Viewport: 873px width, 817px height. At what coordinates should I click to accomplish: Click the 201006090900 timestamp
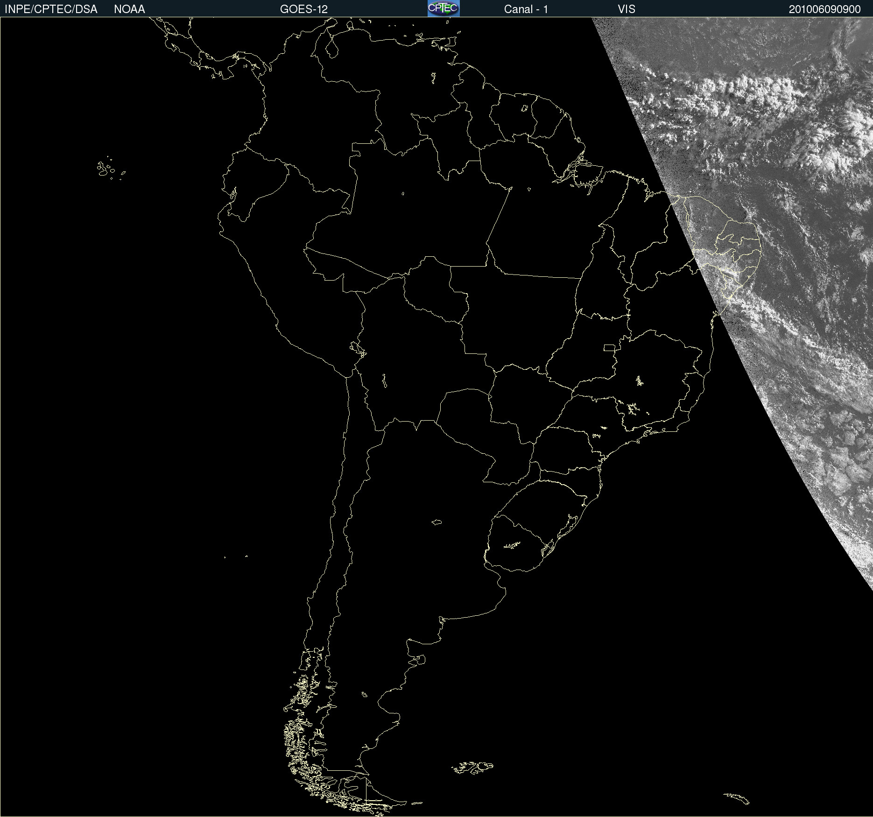(825, 9)
